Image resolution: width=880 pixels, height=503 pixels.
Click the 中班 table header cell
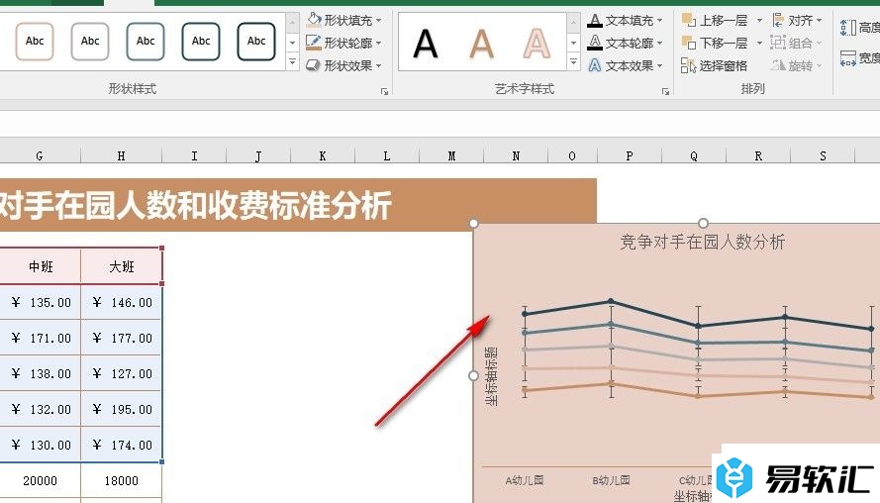(41, 266)
